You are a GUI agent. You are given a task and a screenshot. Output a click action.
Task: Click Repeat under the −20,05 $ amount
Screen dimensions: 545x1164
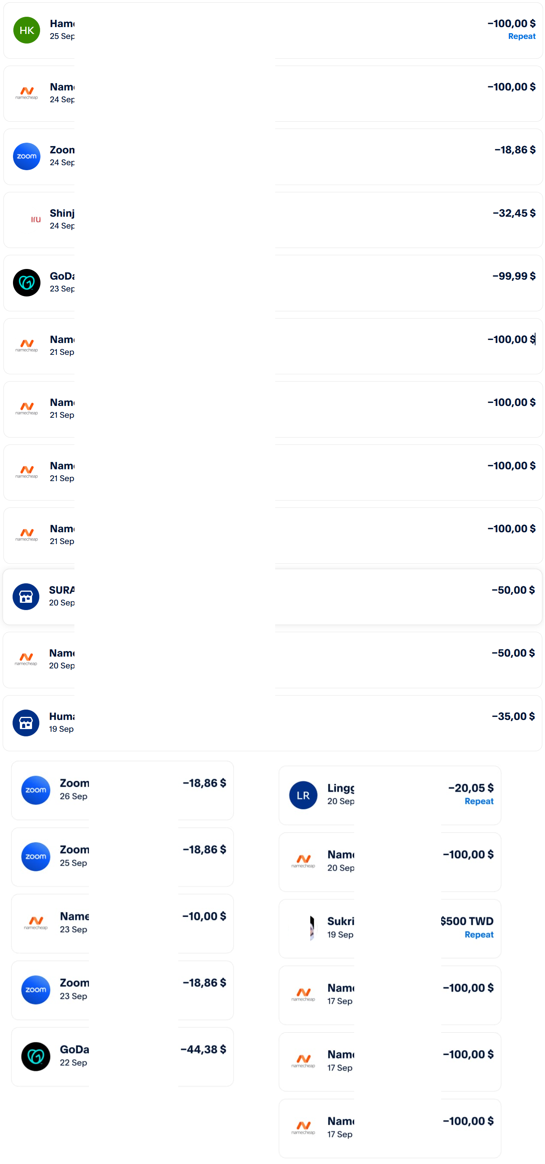tap(479, 801)
